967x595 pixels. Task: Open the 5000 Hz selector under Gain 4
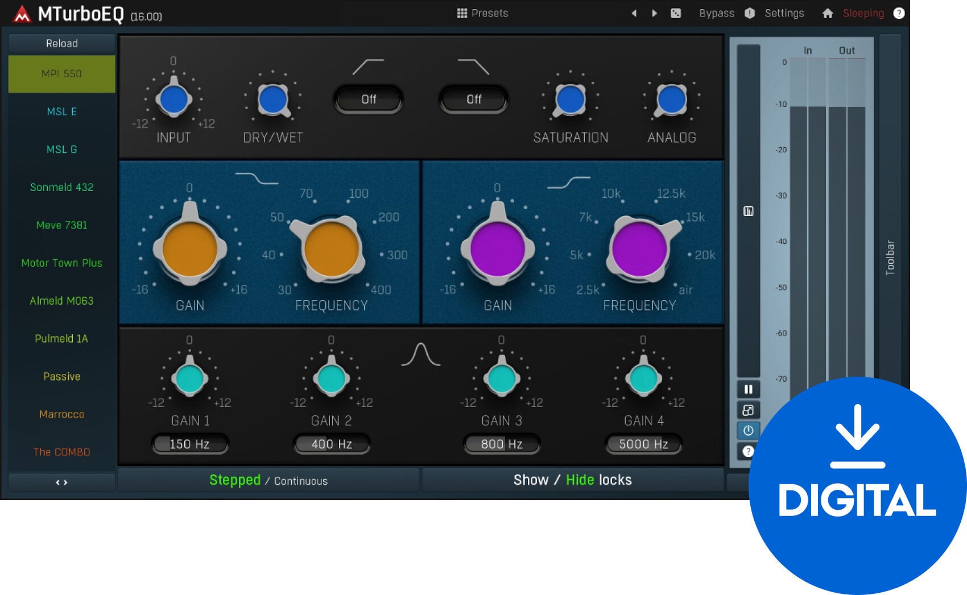click(x=643, y=444)
